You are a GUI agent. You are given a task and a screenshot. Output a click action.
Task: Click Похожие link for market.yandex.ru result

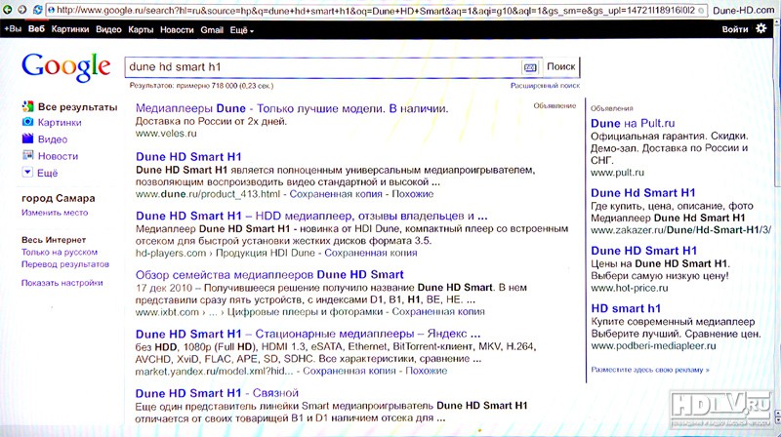pos(427,371)
